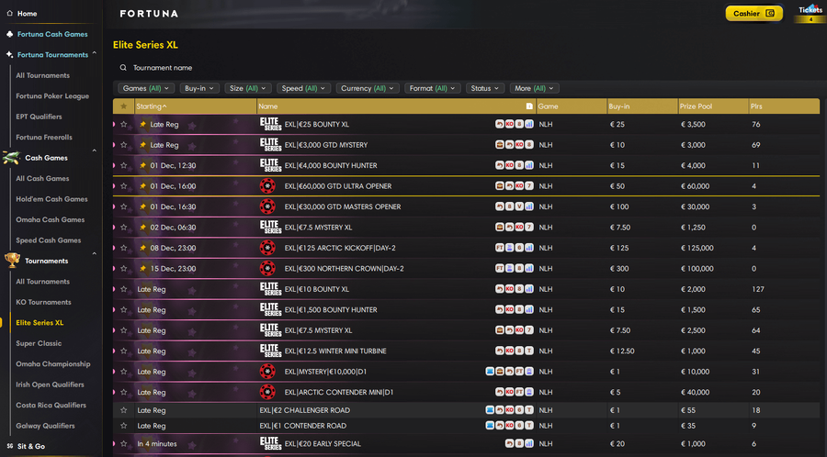Open the Status filter dropdown

485,88
